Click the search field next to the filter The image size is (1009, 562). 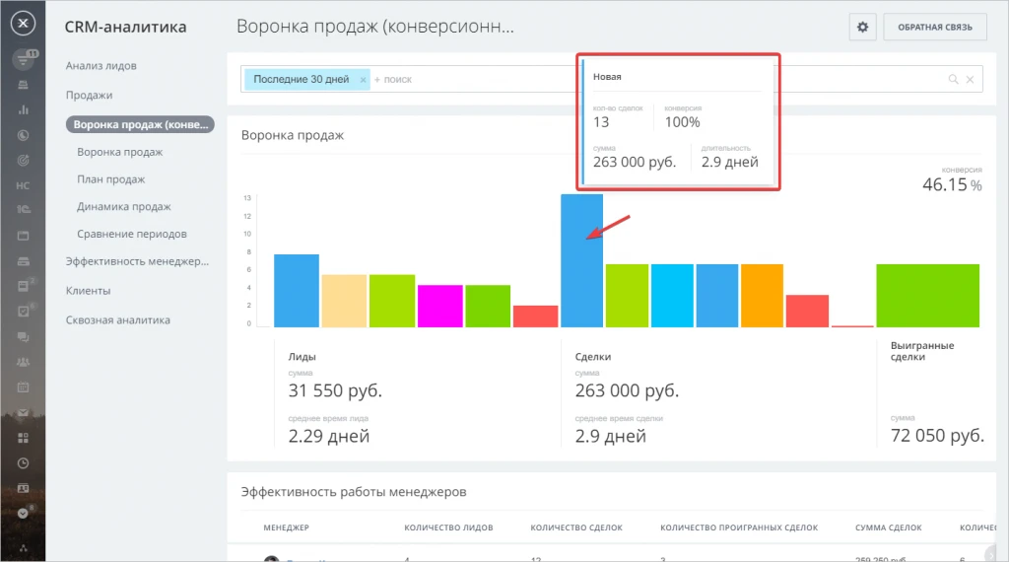[x=591, y=80]
